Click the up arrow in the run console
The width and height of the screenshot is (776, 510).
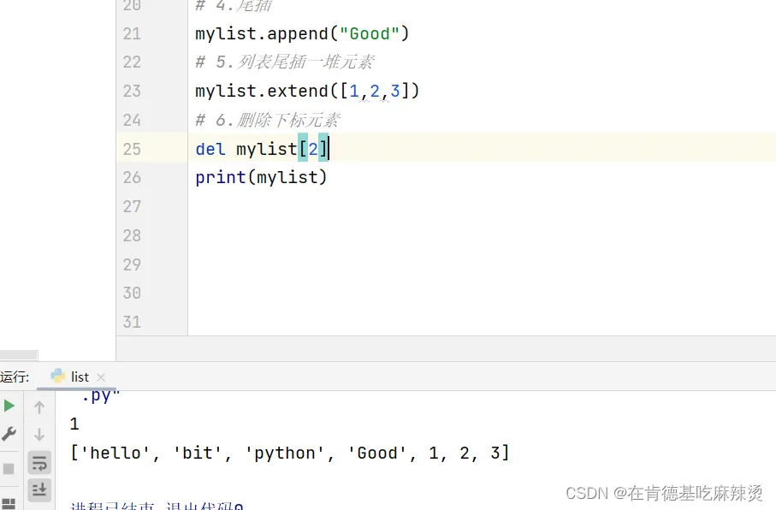pos(39,407)
